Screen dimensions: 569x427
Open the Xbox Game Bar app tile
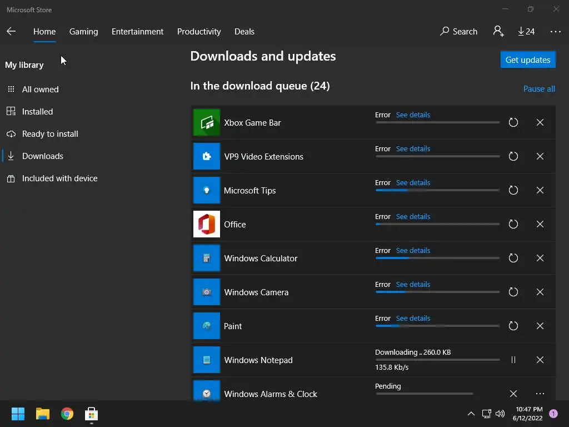tap(207, 122)
